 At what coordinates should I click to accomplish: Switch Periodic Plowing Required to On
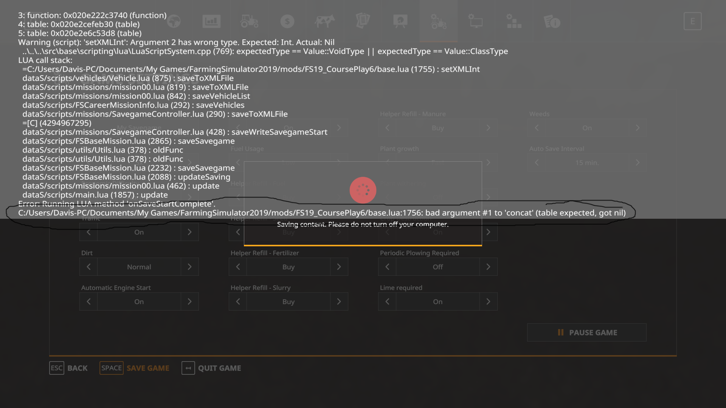coord(488,267)
